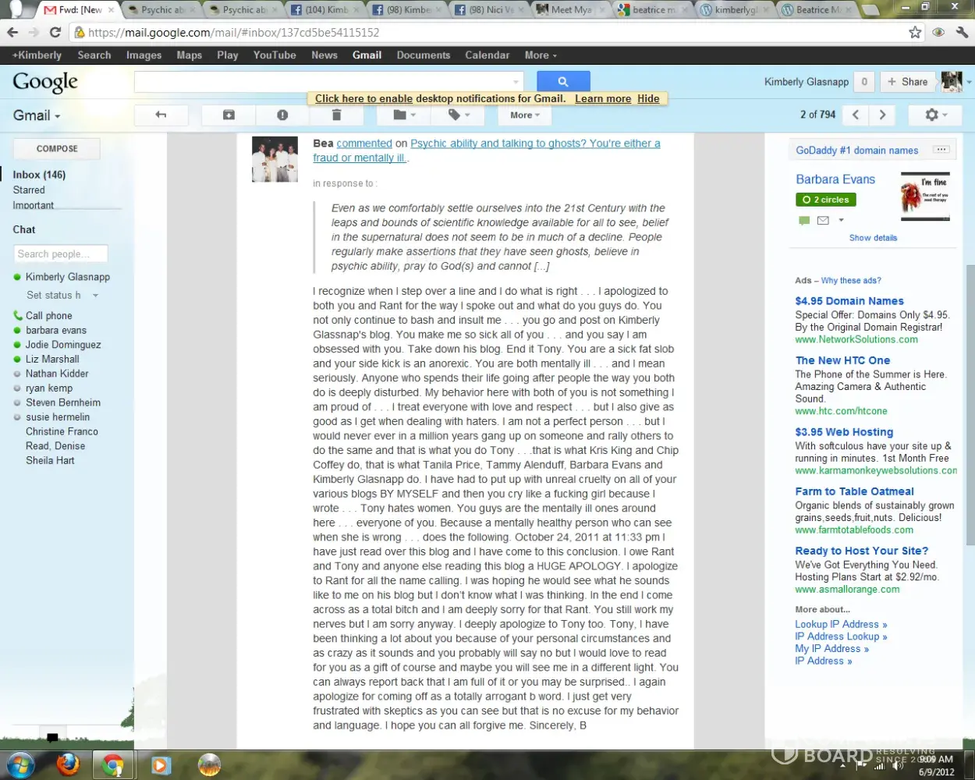975x780 pixels.
Task: Enable desktop notifications link
Action: (x=363, y=98)
